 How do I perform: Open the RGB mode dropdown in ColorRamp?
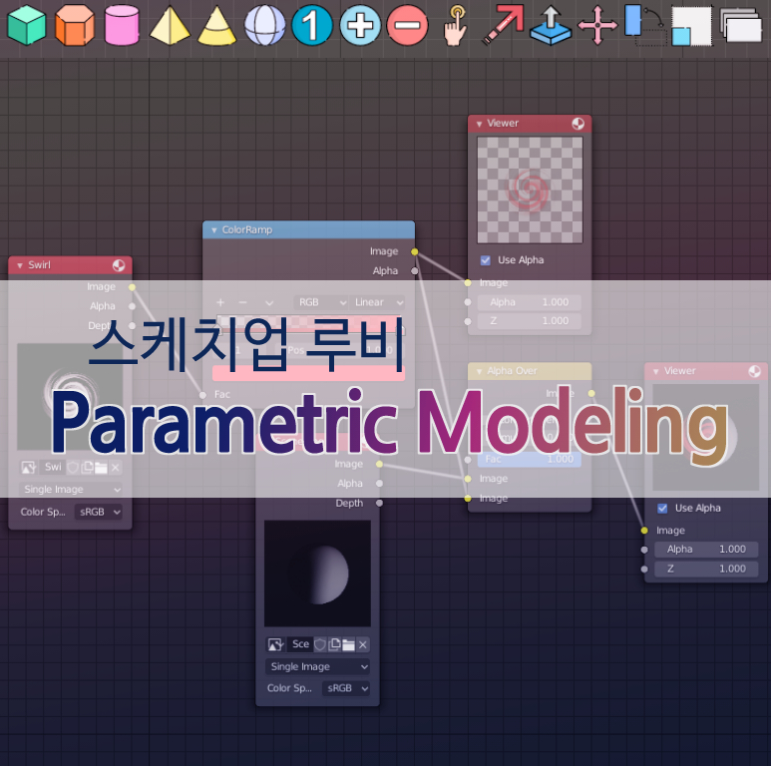pos(321,302)
